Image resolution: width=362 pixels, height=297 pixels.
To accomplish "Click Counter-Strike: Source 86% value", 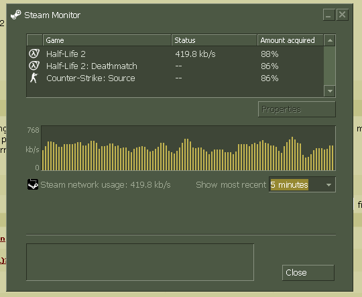I will click(x=269, y=78).
